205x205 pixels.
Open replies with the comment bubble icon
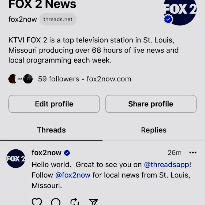click(56, 202)
